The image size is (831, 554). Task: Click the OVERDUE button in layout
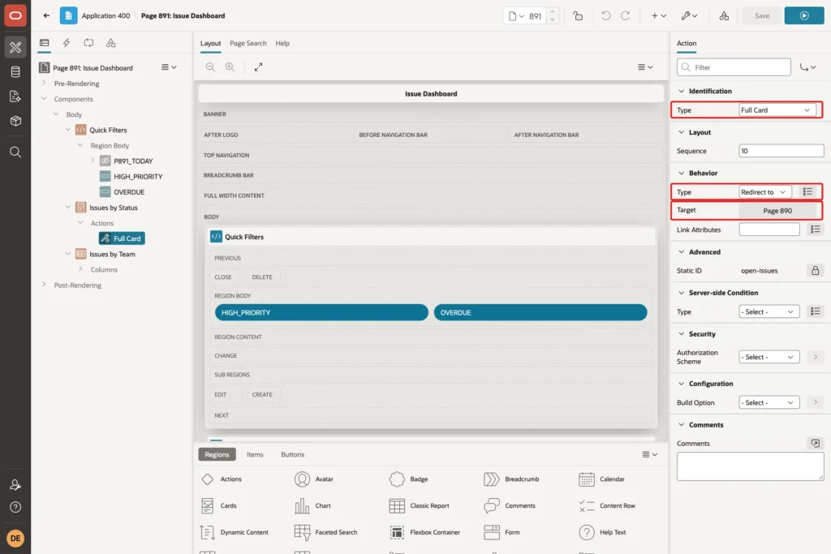tap(540, 312)
